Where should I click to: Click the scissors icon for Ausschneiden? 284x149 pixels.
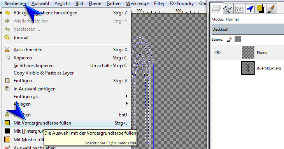click(7, 50)
